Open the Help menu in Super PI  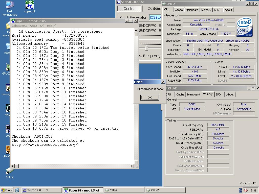[x=52, y=26]
